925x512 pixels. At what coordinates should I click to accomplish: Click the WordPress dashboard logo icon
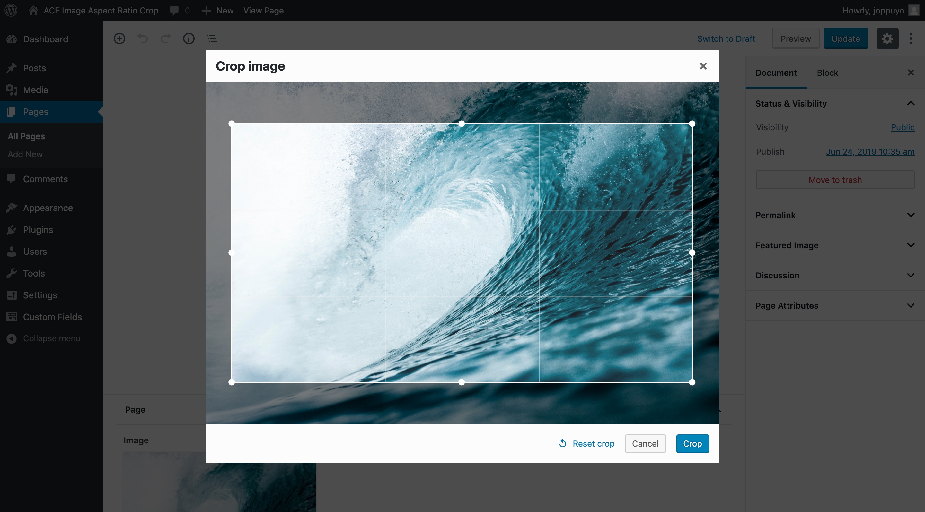coord(11,9)
